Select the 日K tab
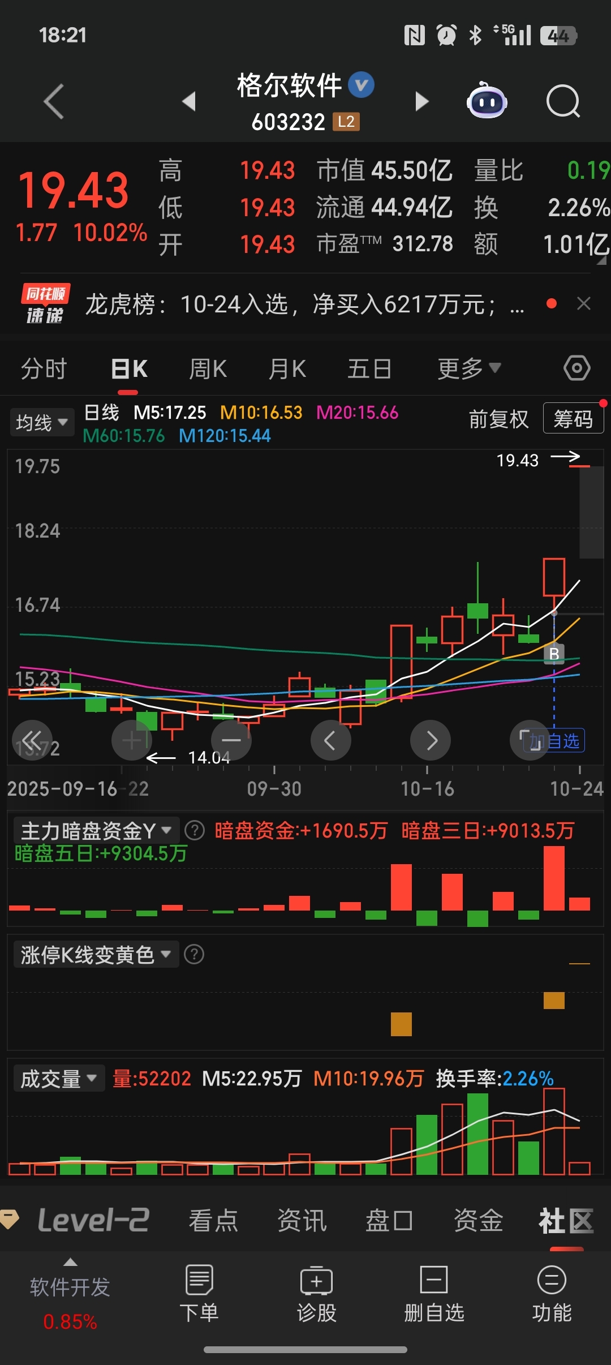 click(x=129, y=368)
